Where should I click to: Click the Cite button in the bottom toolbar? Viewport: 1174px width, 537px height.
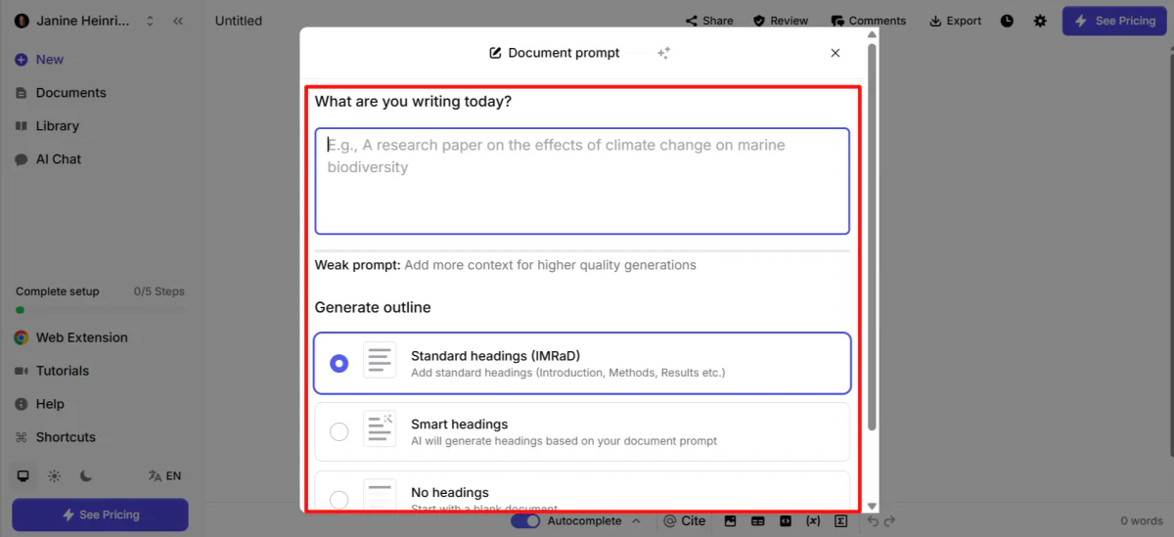pos(684,521)
